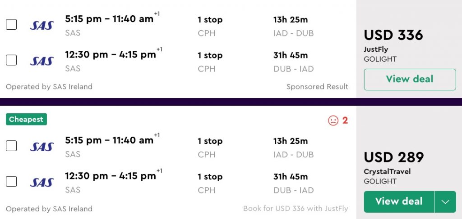Image resolution: width=462 pixels, height=219 pixels.
Task: Click SAS logo on sponsored outbound flight
Action: pyautogui.click(x=42, y=26)
